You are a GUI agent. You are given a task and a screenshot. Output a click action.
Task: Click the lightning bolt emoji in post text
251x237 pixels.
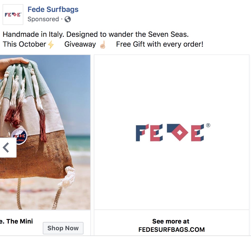point(51,44)
